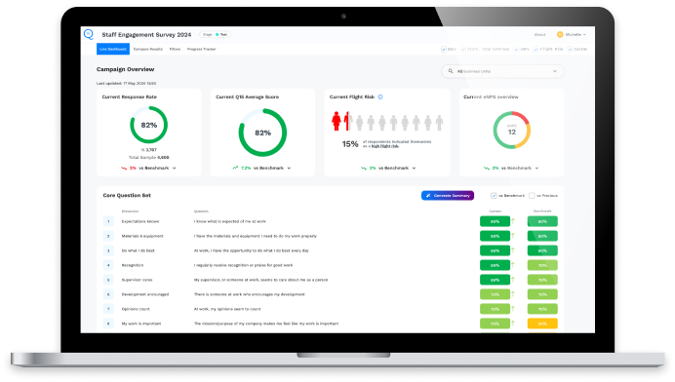Click the About link in the header
The height and width of the screenshot is (382, 675).
coord(539,34)
